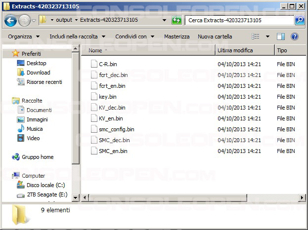Click the refresh button beside address bar
The height and width of the screenshot is (230, 308).
(176, 21)
